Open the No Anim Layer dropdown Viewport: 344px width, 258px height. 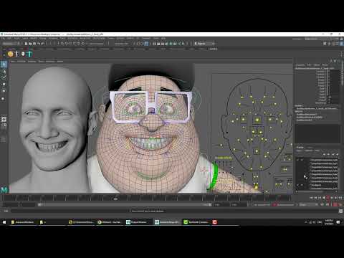click(285, 205)
